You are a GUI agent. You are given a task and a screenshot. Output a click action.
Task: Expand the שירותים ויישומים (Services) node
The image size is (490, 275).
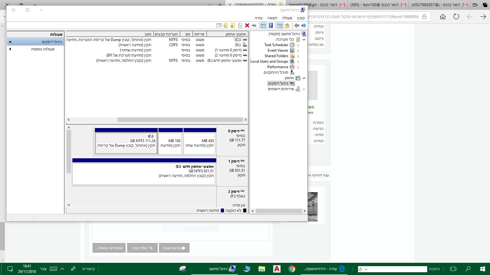(x=304, y=89)
